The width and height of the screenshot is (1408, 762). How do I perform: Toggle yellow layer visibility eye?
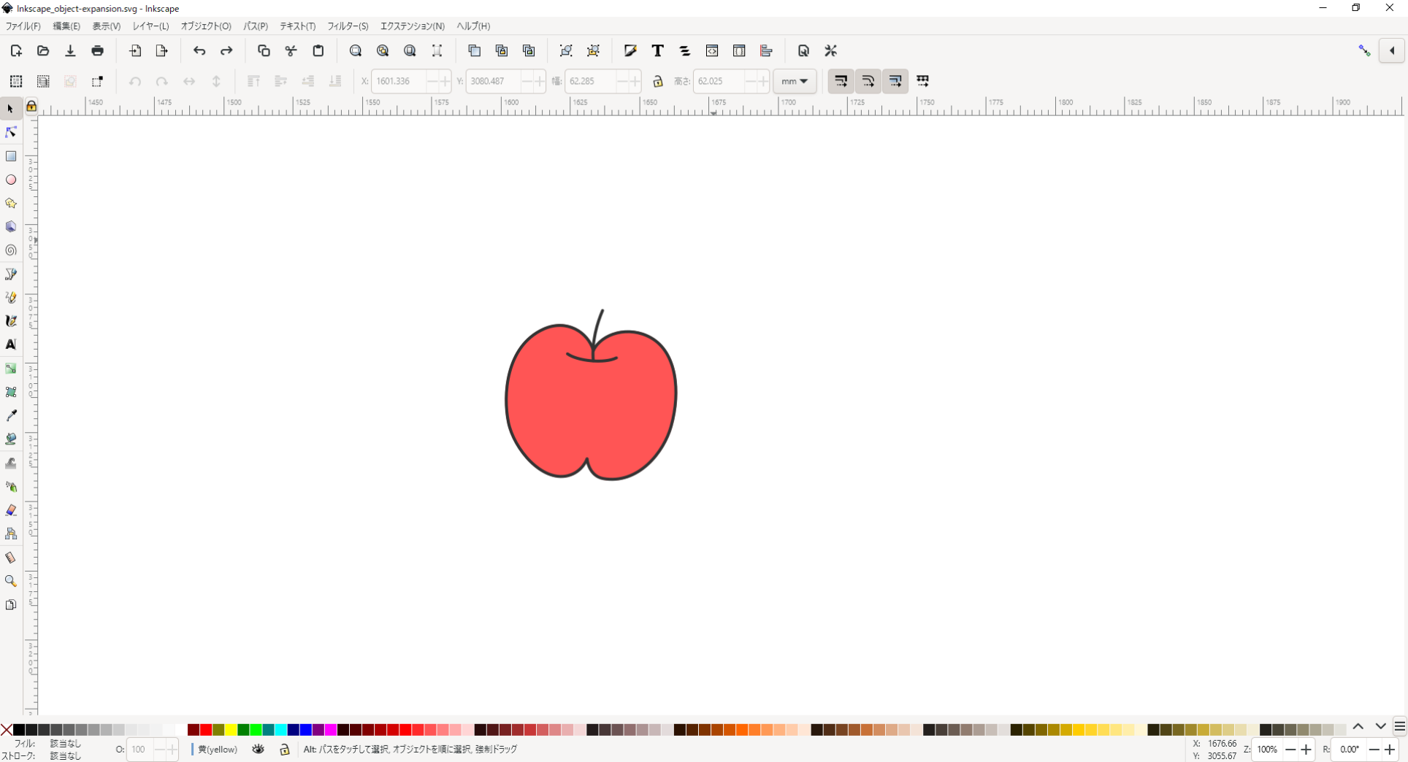(x=259, y=750)
